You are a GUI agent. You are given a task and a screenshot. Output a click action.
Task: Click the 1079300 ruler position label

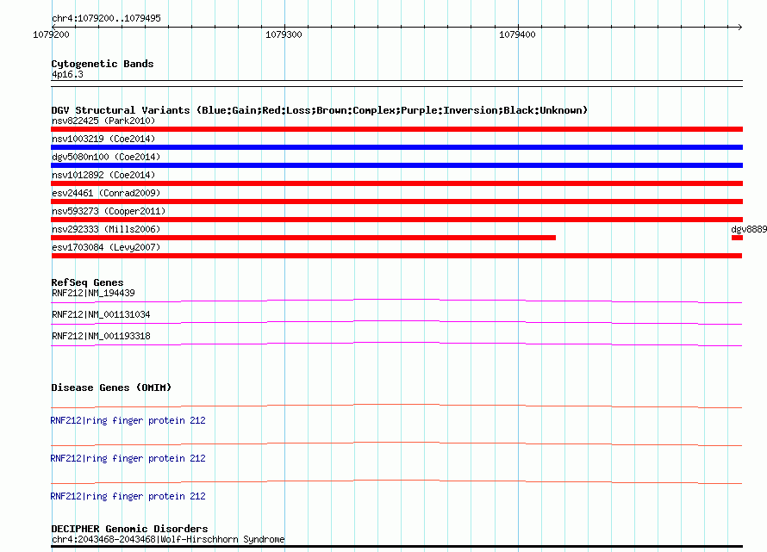point(284,34)
